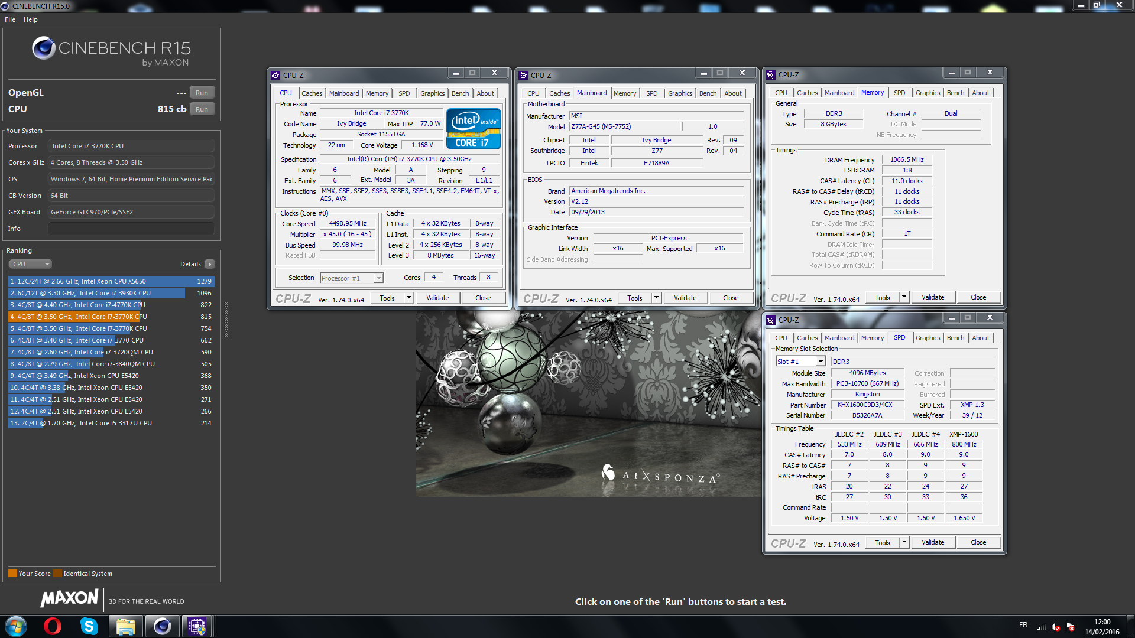
Task: Open Tools dropdown arrow in Memory window
Action: coord(904,297)
